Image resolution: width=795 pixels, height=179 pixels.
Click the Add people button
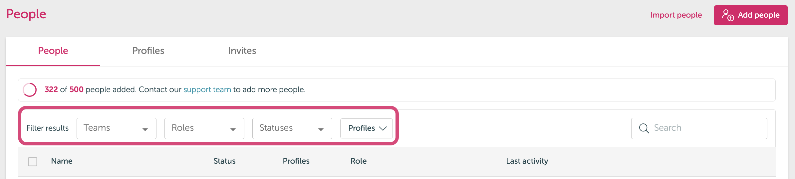[x=751, y=15]
